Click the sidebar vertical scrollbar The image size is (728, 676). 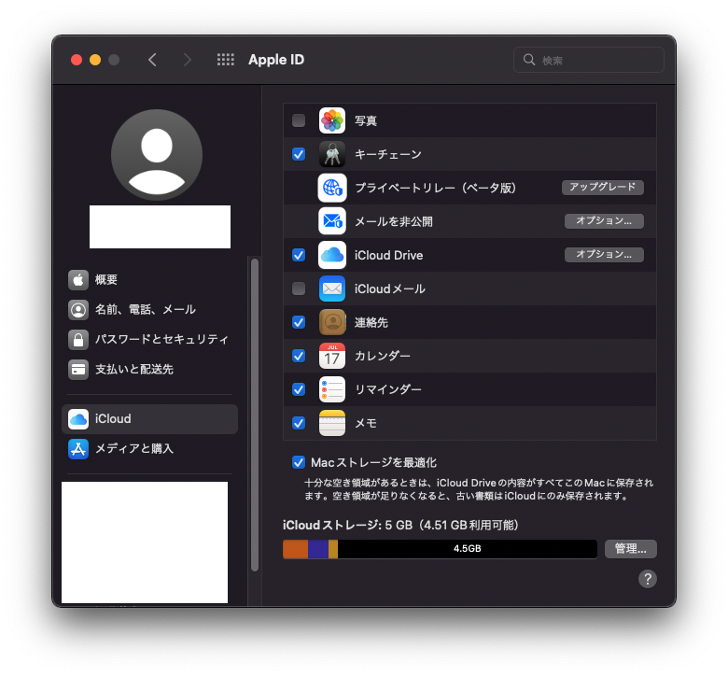click(x=255, y=415)
